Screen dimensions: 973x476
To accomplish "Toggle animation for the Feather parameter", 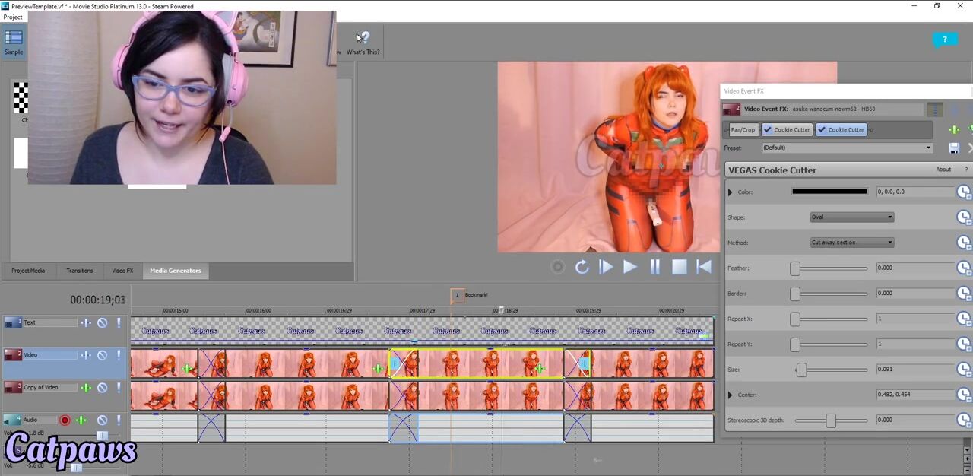I will 963,268.
